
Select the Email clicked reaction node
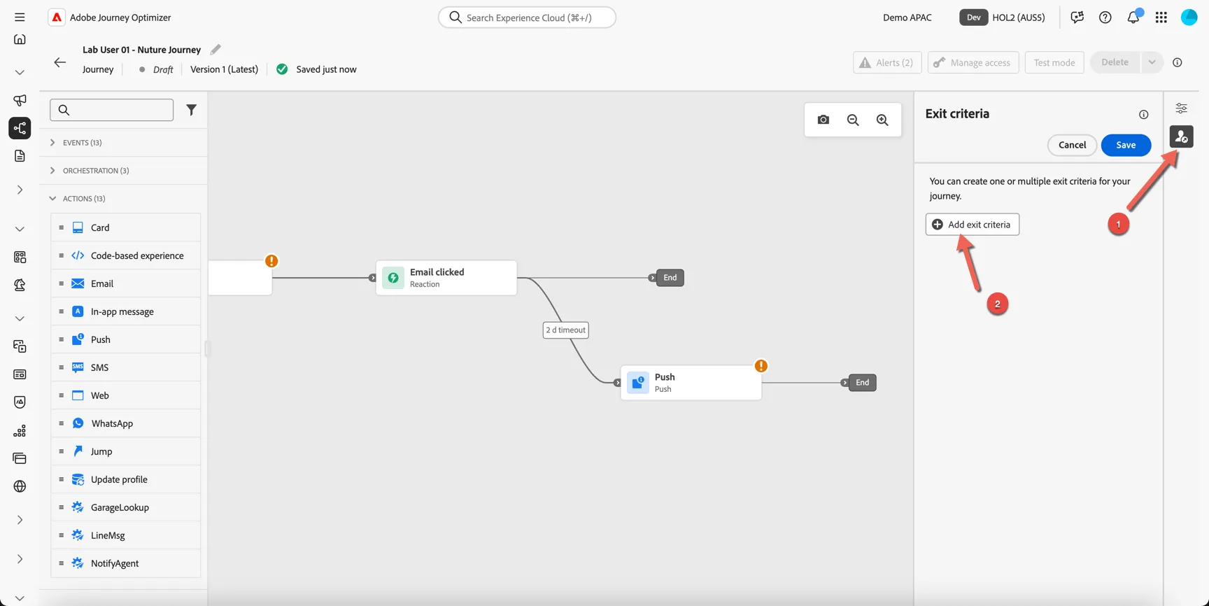click(x=446, y=278)
